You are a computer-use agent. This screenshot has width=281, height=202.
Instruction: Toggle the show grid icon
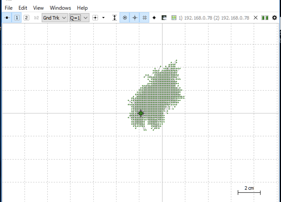click(144, 18)
